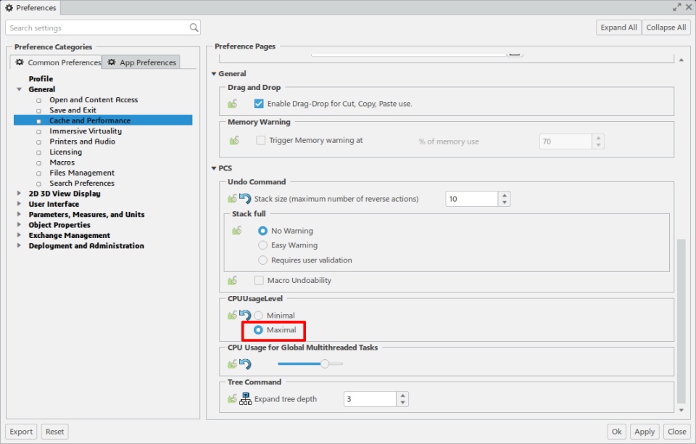Increase Stack size with up stepper
Image resolution: width=696 pixels, height=444 pixels.
pyautogui.click(x=505, y=195)
